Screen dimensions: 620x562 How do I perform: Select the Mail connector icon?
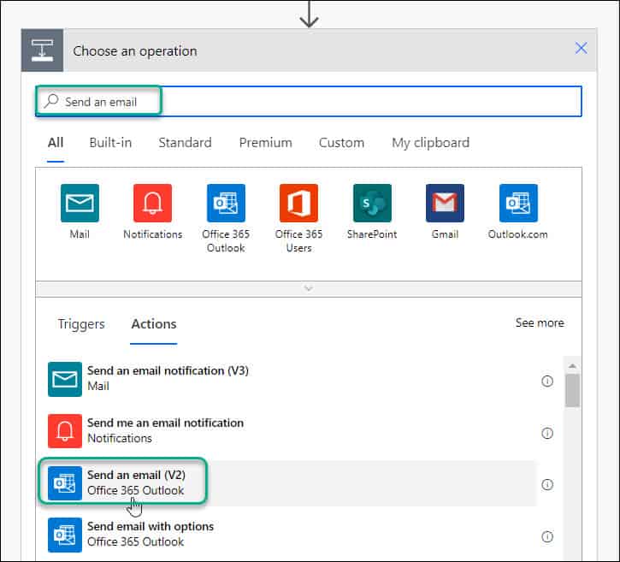(x=80, y=203)
